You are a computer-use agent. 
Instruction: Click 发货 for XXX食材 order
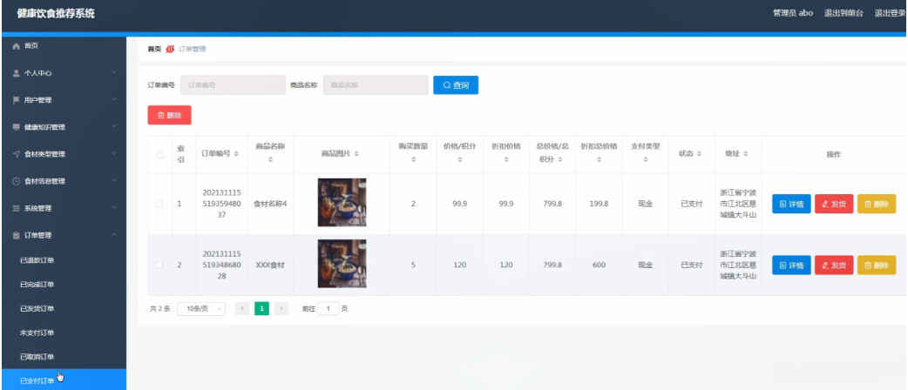(834, 265)
